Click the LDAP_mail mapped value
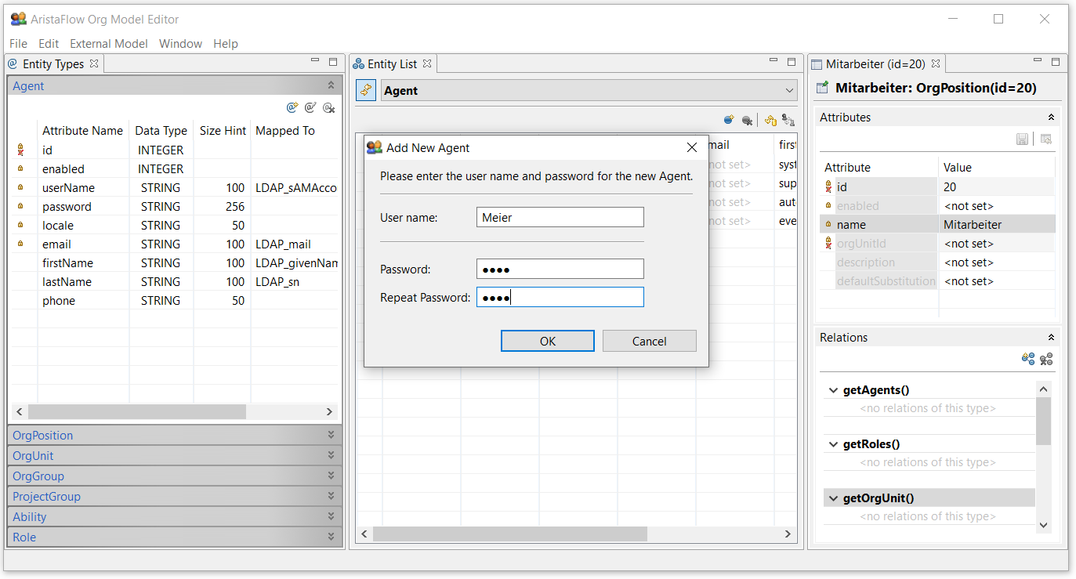This screenshot has width=1076, height=579. click(283, 244)
